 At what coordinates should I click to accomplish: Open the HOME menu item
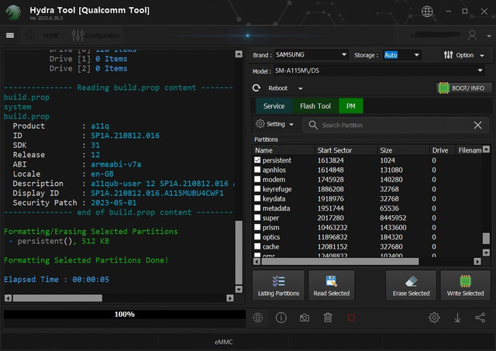(x=50, y=36)
